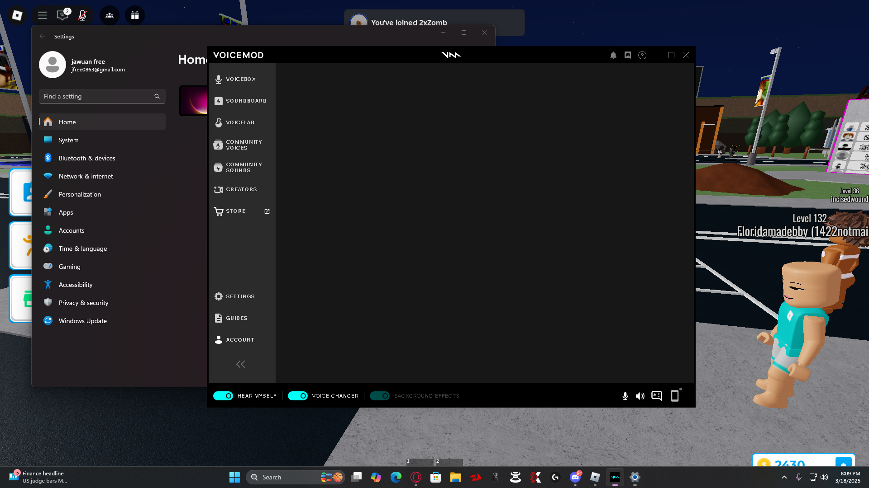Viewport: 869px width, 488px height.
Task: Open Privacy & security settings
Action: 102,303
